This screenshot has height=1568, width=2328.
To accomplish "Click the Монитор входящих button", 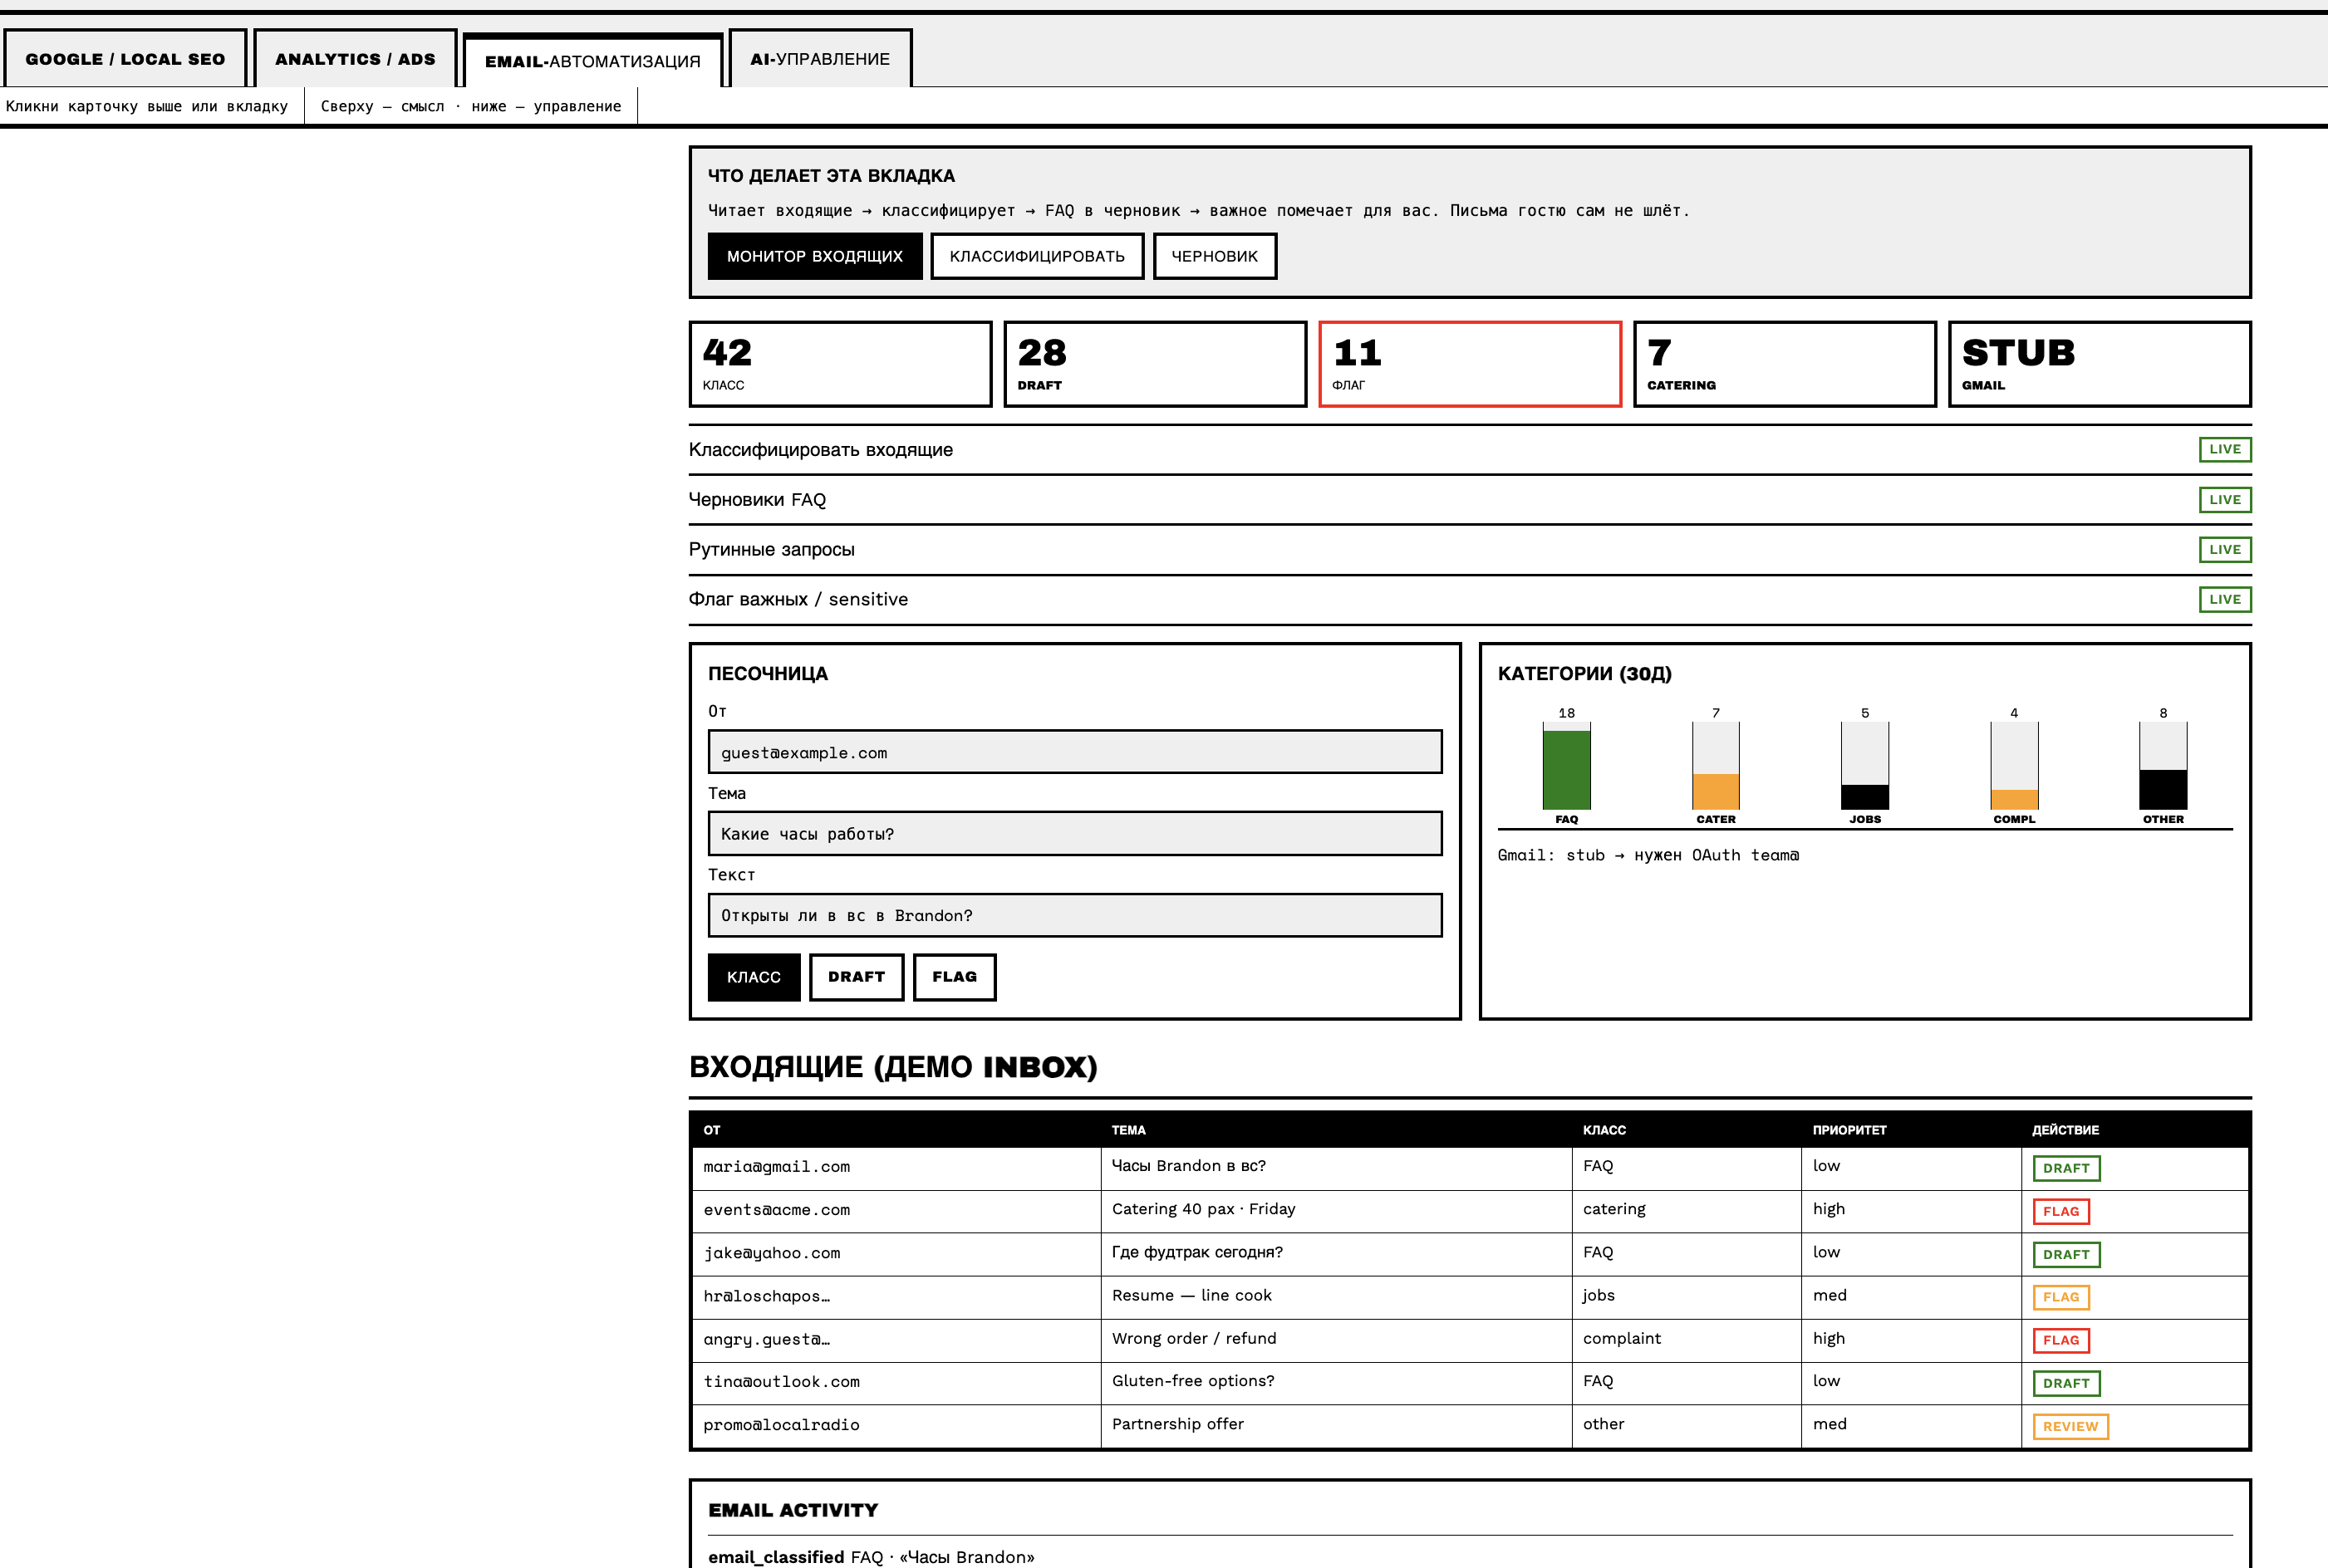I will click(814, 256).
